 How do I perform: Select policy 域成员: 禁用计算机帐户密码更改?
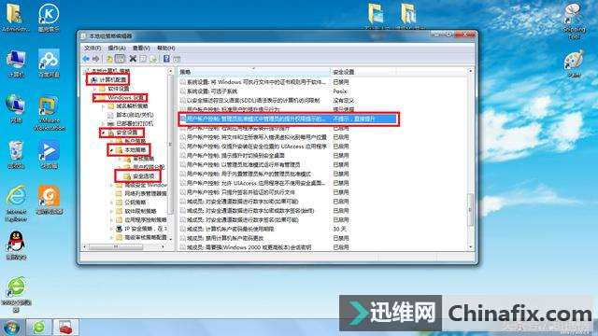pos(224,238)
